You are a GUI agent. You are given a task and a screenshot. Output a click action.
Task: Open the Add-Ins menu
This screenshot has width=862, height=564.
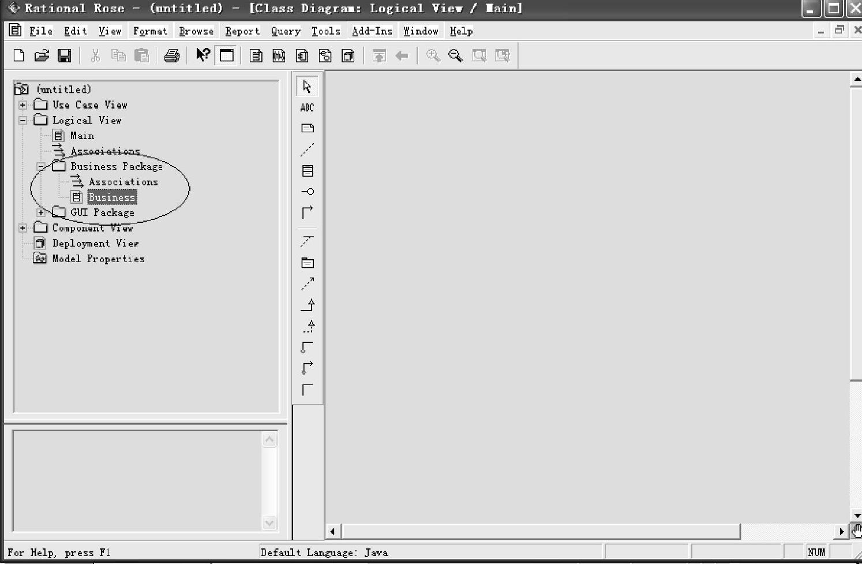pos(372,31)
